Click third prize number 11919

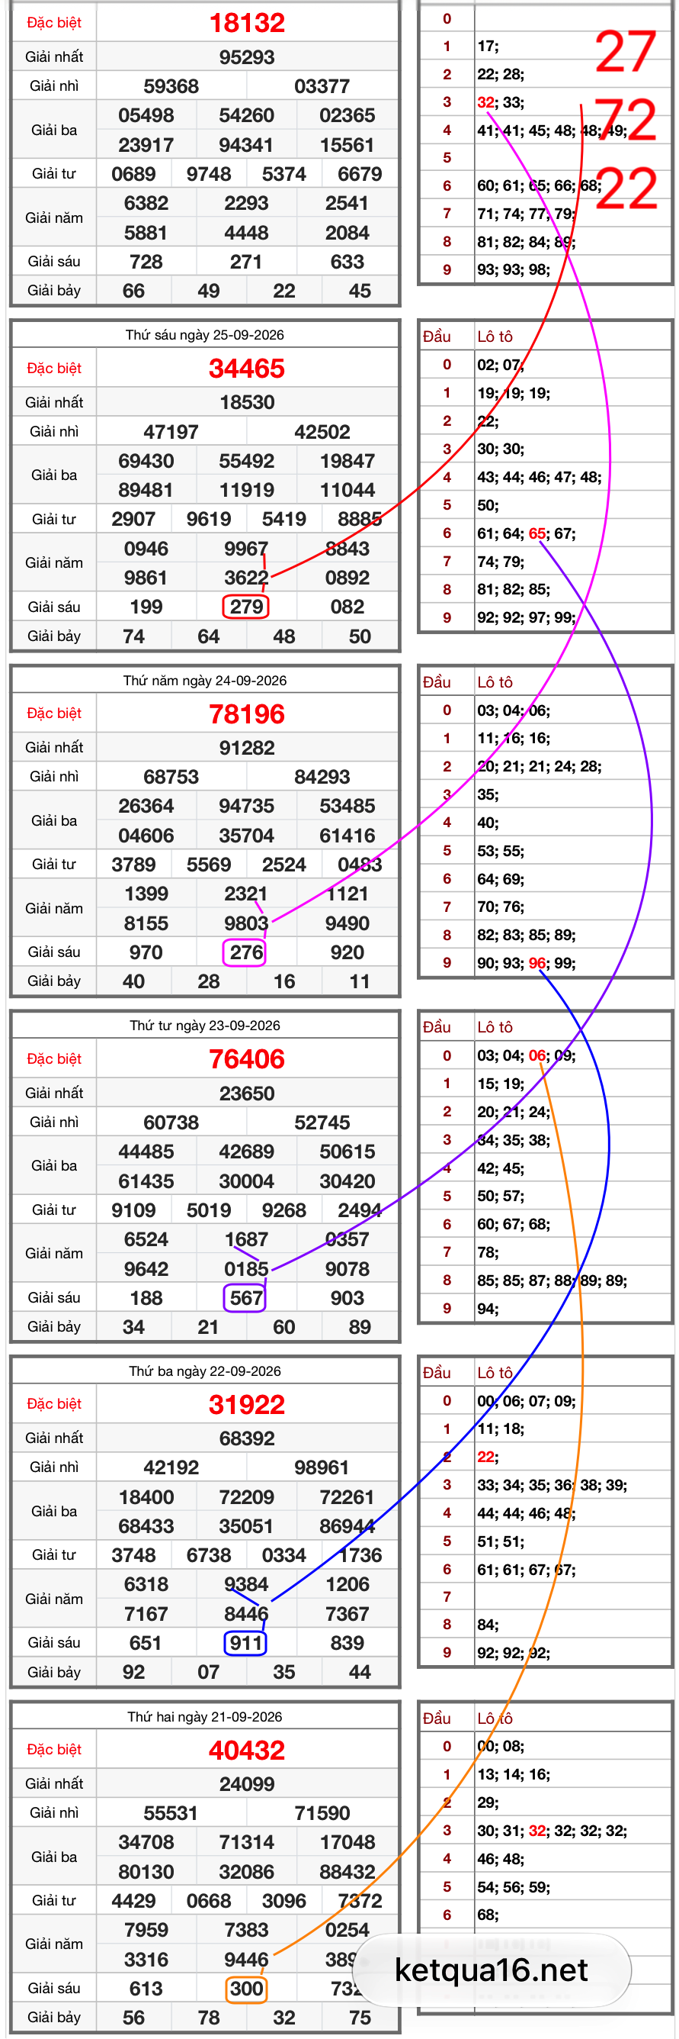pos(247,490)
